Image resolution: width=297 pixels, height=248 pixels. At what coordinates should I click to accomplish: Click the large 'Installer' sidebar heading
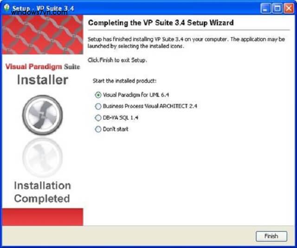[42, 80]
